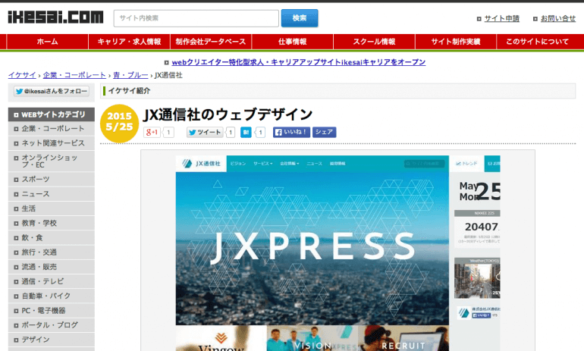Click the WEBサイトカテゴリ sidebar header

pyautogui.click(x=52, y=114)
